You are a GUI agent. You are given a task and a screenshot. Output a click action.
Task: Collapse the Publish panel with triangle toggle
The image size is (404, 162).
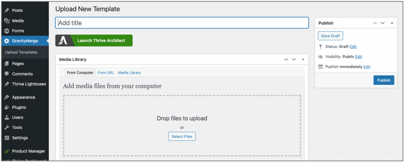tap(391, 23)
